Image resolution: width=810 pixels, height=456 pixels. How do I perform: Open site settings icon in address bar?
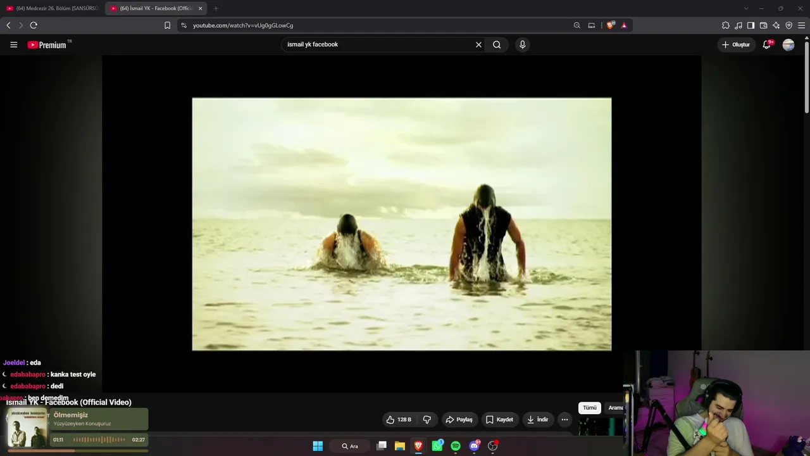[x=184, y=25]
